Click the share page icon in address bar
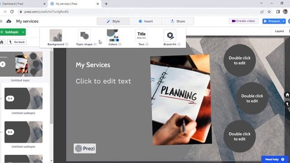The height and width of the screenshot is (163, 290). click(x=262, y=12)
